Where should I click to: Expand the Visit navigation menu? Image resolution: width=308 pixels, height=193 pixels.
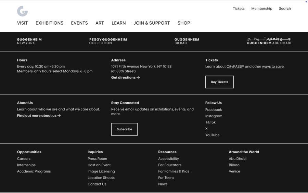[22, 23]
